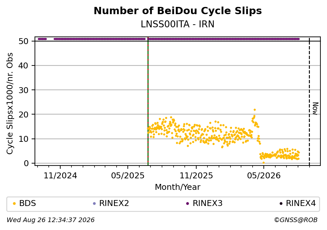
Task: Click the 05/2025 x-axis tick label
Action: (128, 176)
